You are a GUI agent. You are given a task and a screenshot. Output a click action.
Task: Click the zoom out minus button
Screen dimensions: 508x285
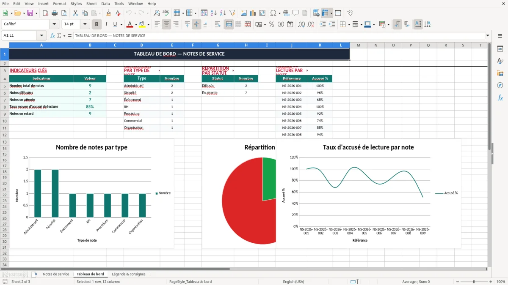[x=457, y=282]
